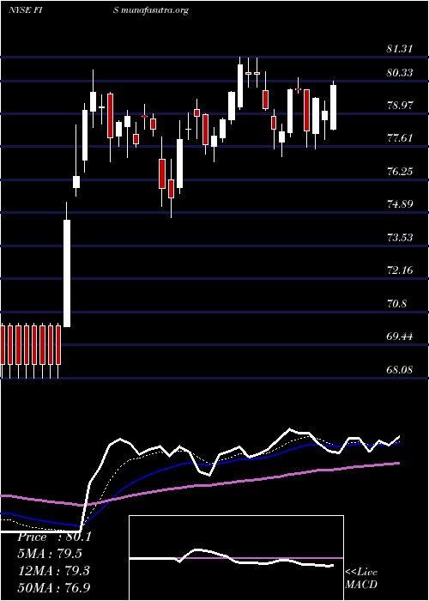The image size is (429, 601).
Task: Click the 5MA : 79.5 readout
Action: click(x=50, y=554)
